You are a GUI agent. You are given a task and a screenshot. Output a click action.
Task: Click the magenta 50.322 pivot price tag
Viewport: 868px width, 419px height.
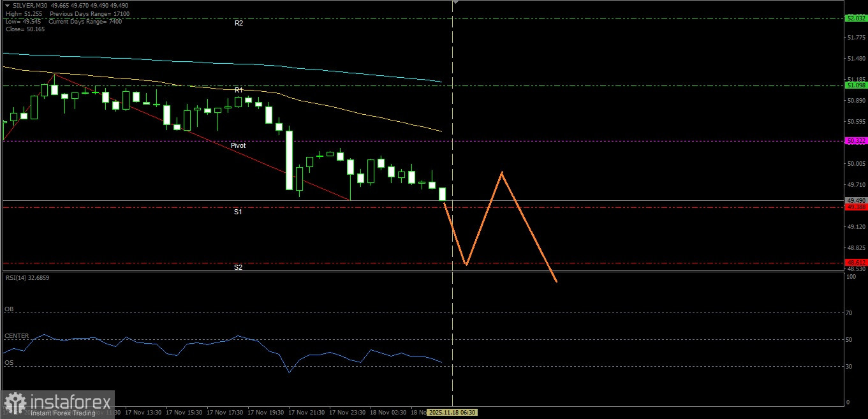(855, 140)
